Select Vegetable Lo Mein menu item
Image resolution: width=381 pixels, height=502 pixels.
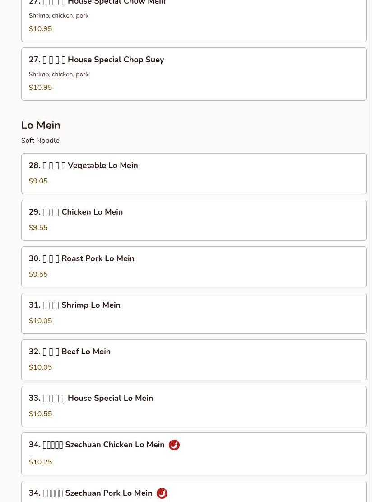[x=194, y=174]
